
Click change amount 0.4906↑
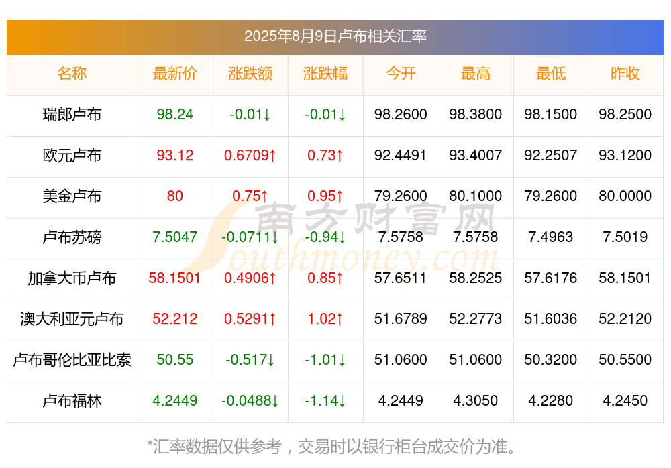point(250,278)
